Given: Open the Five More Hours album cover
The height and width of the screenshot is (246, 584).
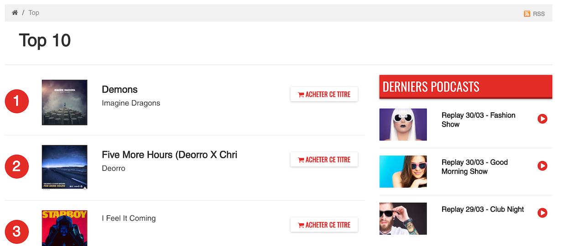Looking at the screenshot, I should pyautogui.click(x=64, y=167).
